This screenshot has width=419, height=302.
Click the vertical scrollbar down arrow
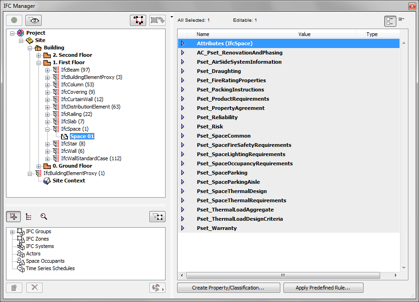[404, 267]
